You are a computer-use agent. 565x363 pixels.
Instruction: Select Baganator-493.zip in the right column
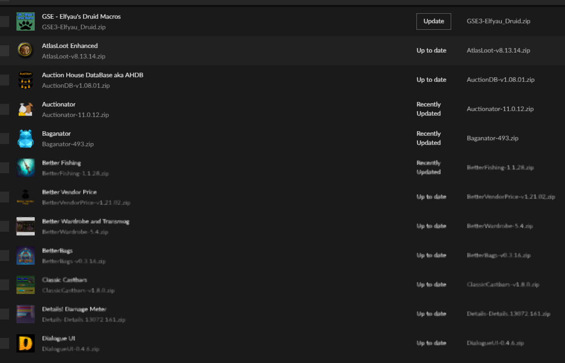(x=493, y=138)
